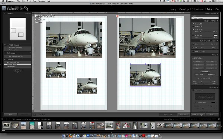
Task: Click the Lightroom Lr logo icon
Action: (4, 9)
